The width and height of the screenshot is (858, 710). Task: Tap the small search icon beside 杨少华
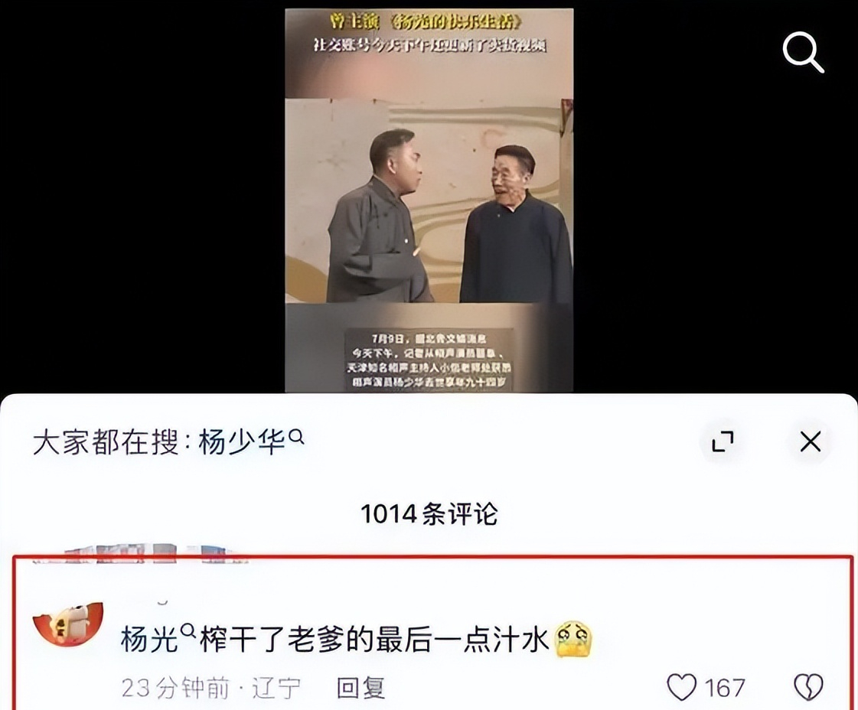[x=296, y=437]
